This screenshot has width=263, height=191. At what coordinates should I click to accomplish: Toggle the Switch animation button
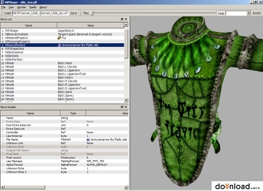point(256,13)
